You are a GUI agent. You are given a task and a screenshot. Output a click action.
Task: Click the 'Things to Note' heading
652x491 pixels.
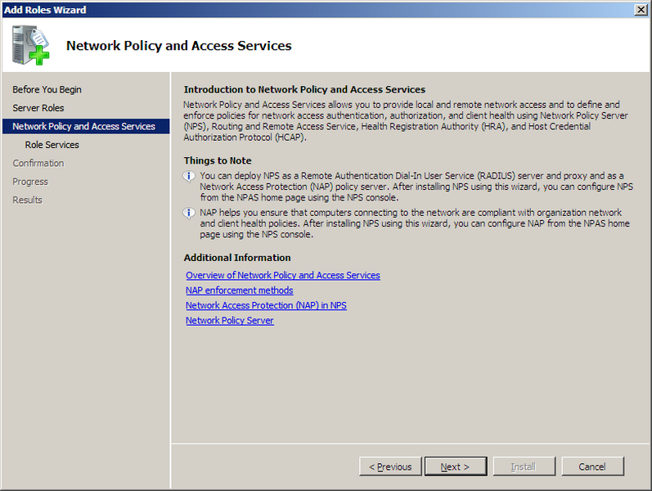click(218, 160)
